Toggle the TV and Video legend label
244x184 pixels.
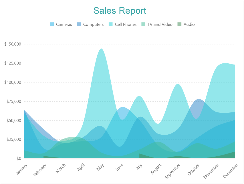point(160,25)
